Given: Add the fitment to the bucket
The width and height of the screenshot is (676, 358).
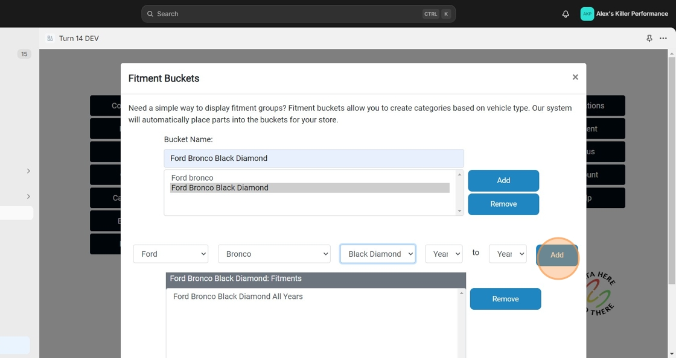Looking at the screenshot, I should pyautogui.click(x=557, y=255).
